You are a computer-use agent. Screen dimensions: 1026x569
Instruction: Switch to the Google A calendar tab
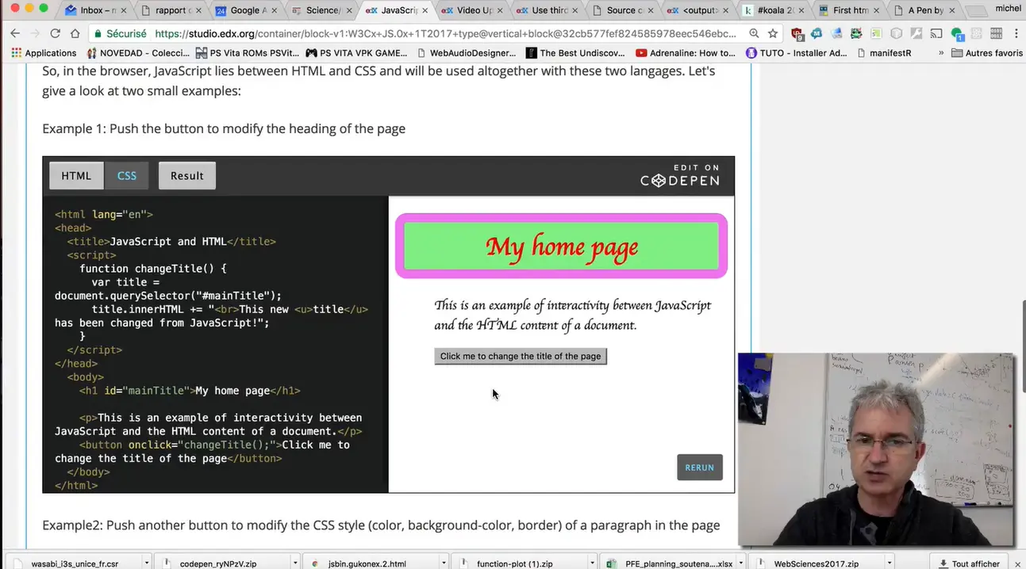(x=245, y=10)
